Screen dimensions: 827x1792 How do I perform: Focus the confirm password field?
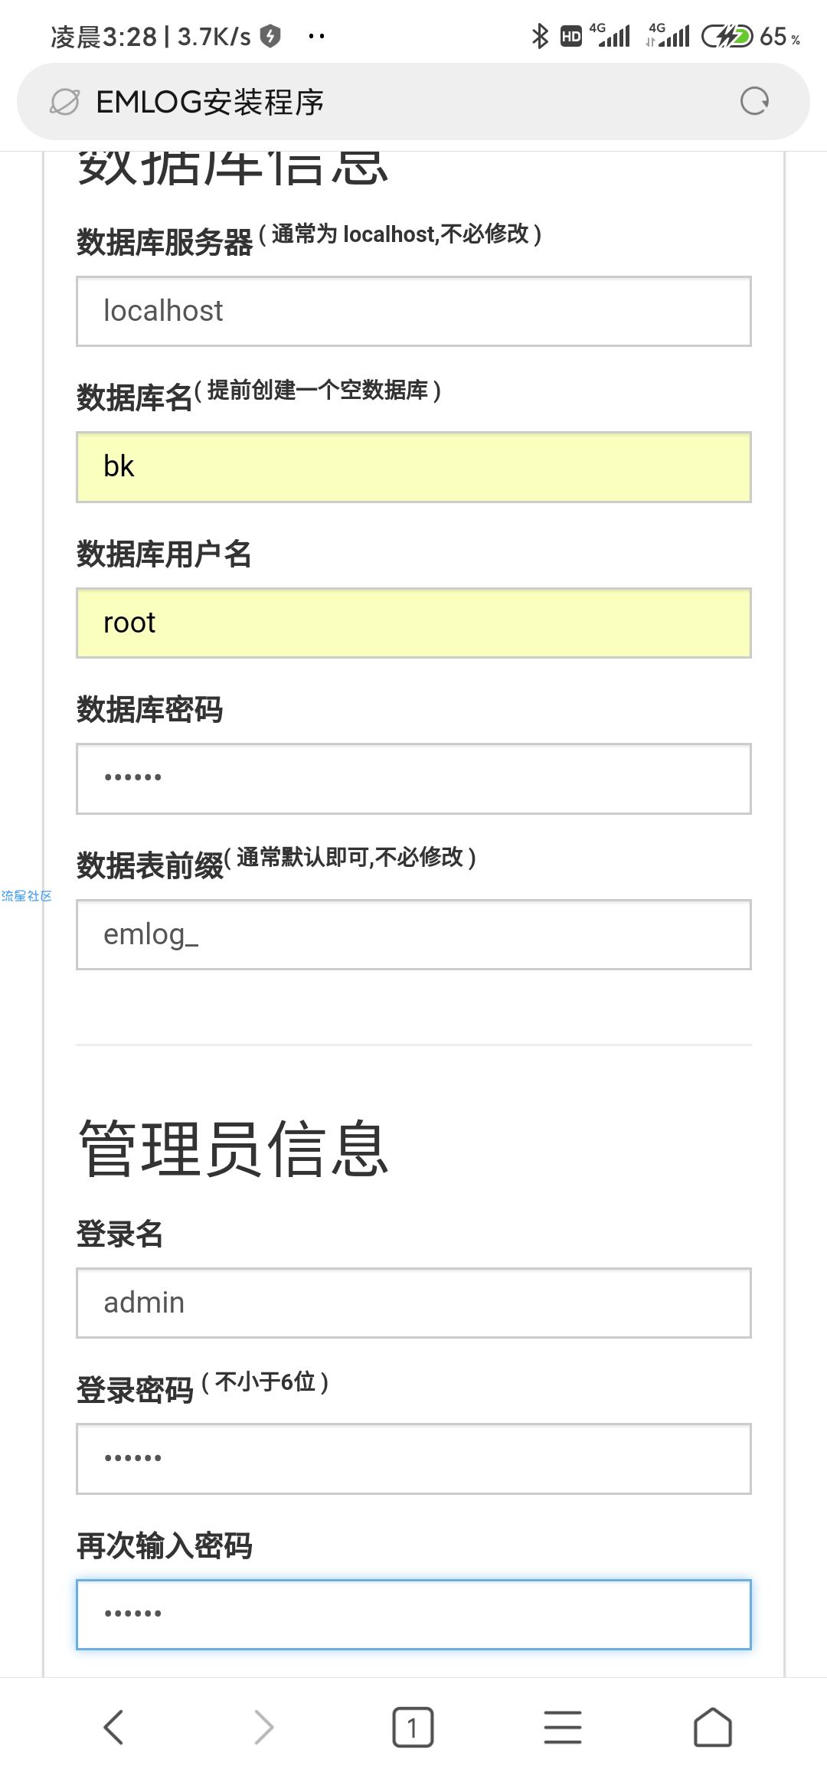point(413,1614)
